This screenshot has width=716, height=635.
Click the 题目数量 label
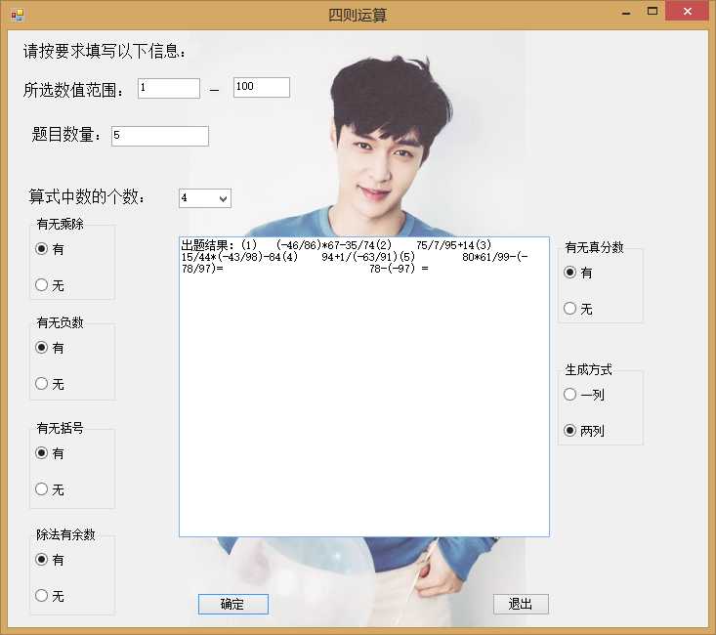(66, 135)
